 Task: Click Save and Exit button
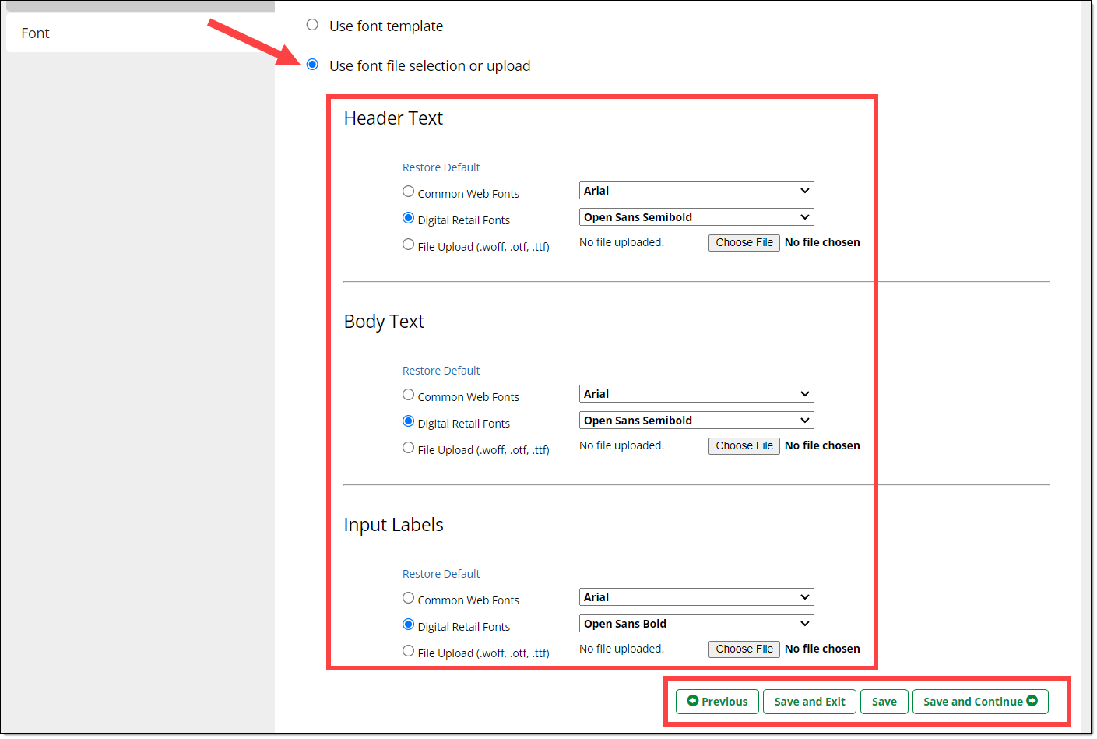(x=809, y=702)
